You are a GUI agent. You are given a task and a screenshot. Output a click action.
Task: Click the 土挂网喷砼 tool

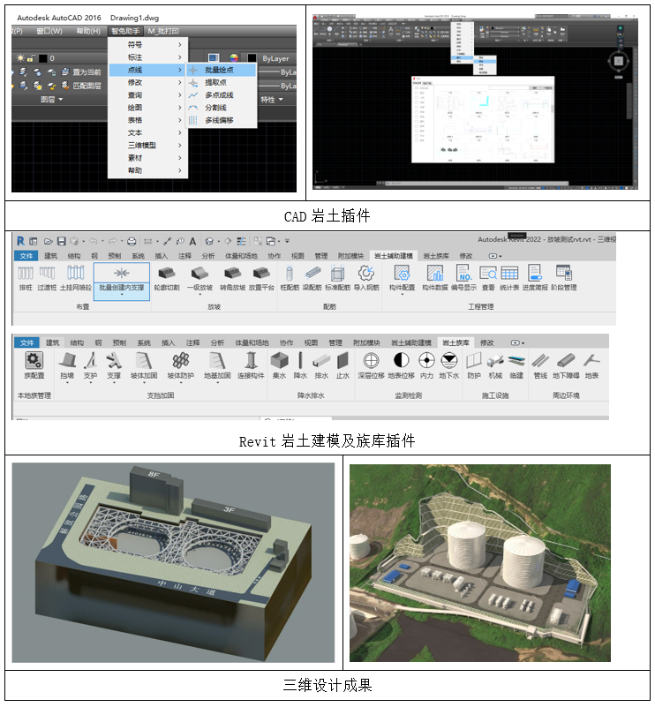[75, 278]
